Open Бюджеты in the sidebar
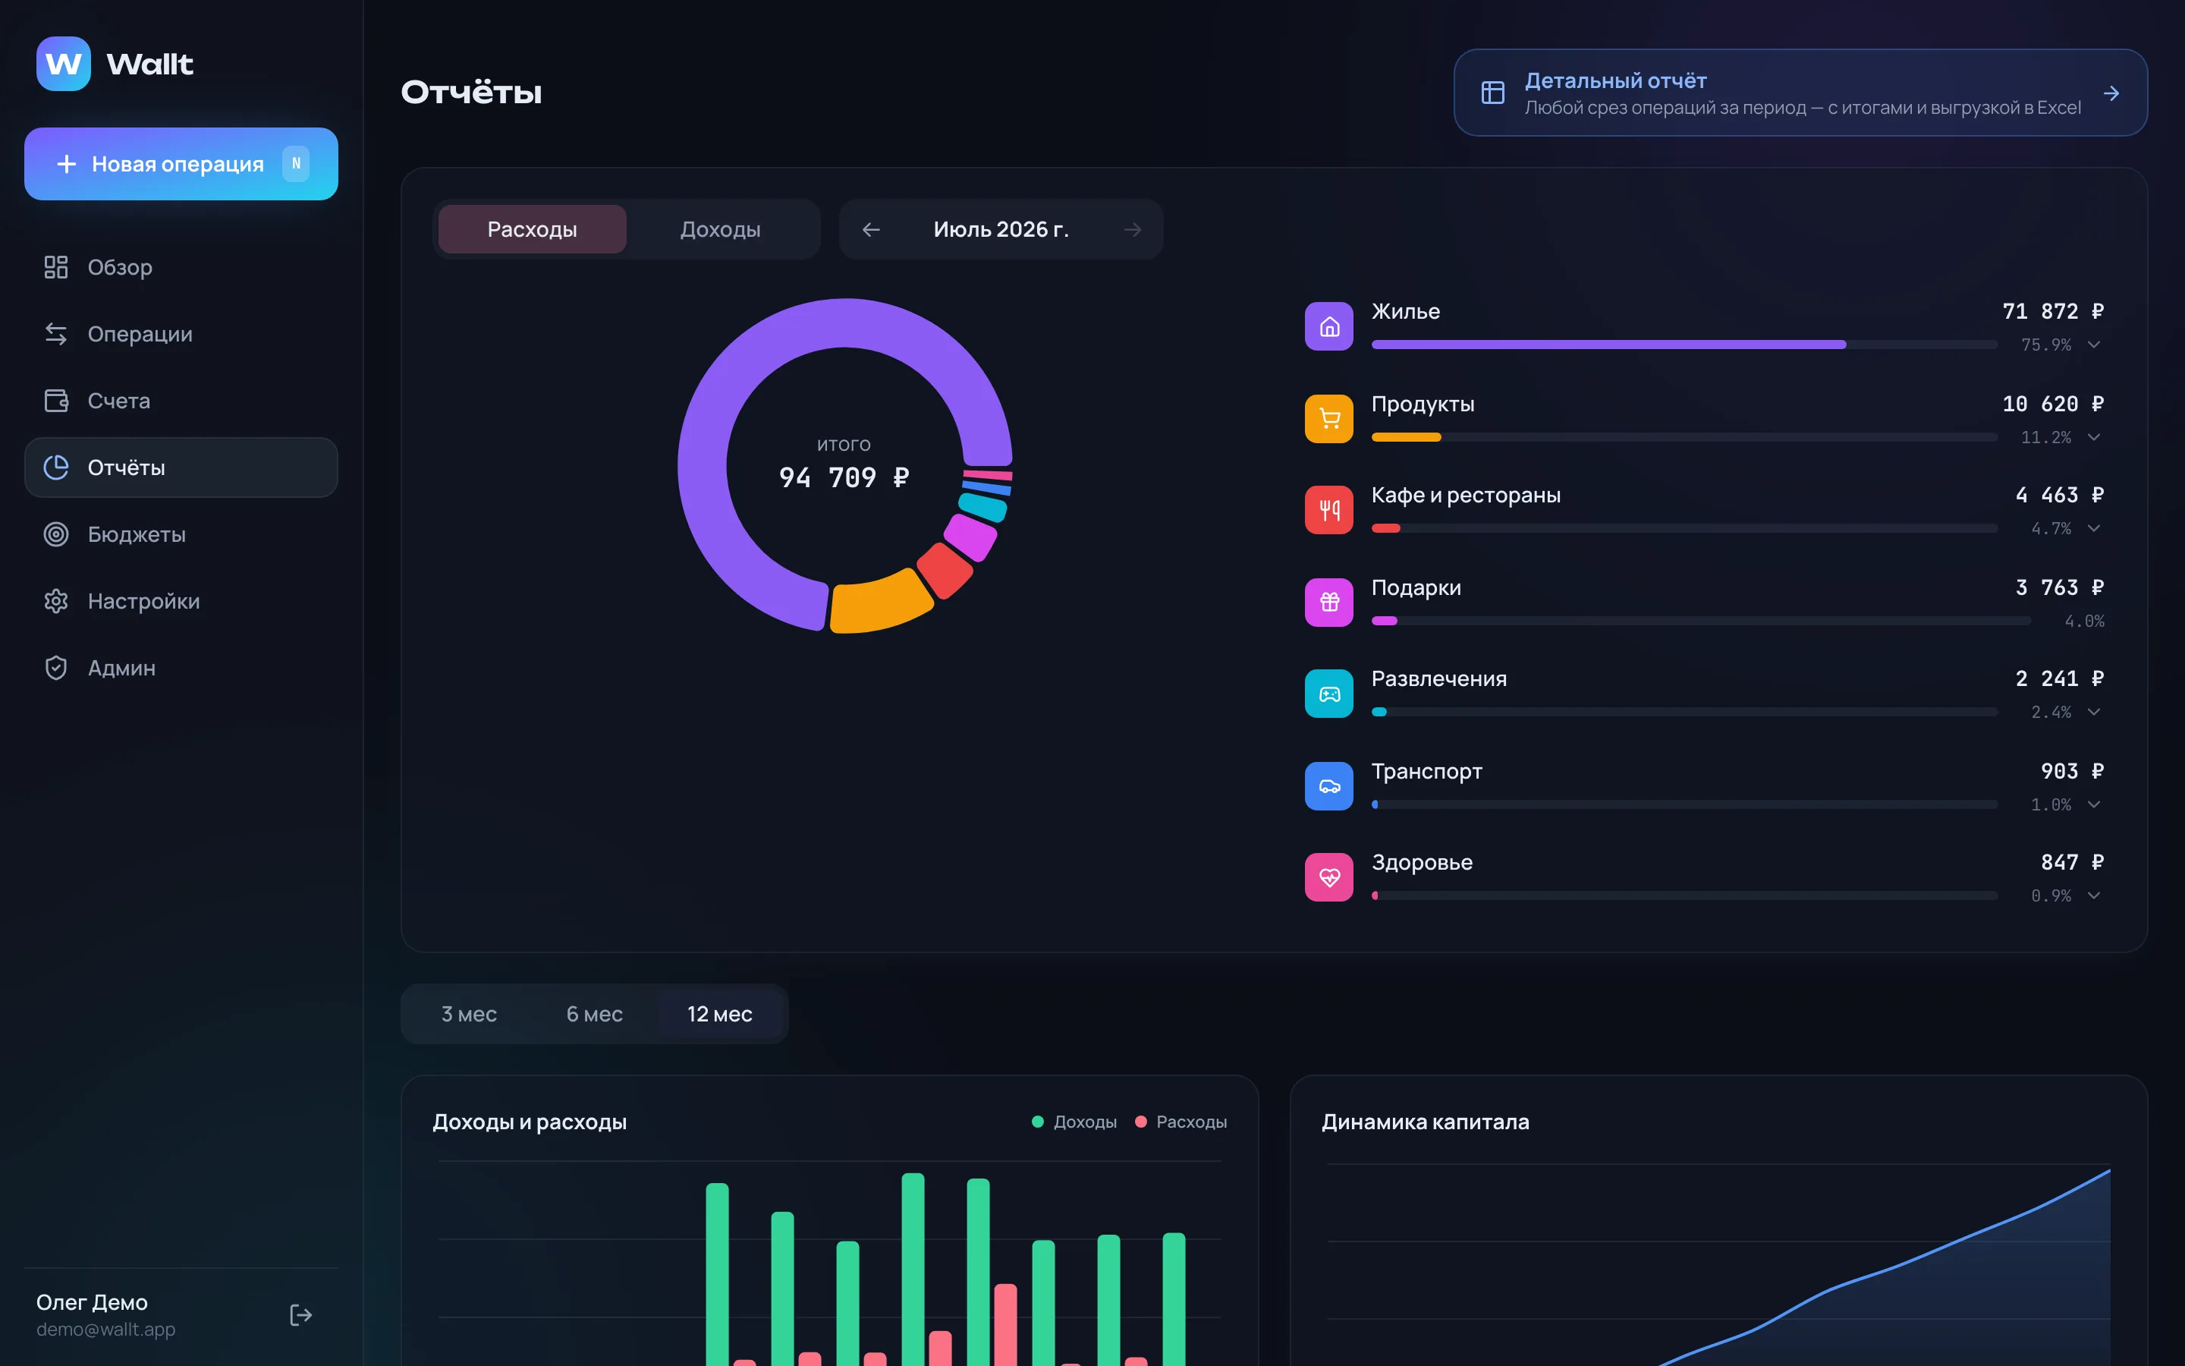Image resolution: width=2185 pixels, height=1366 pixels. tap(181, 535)
